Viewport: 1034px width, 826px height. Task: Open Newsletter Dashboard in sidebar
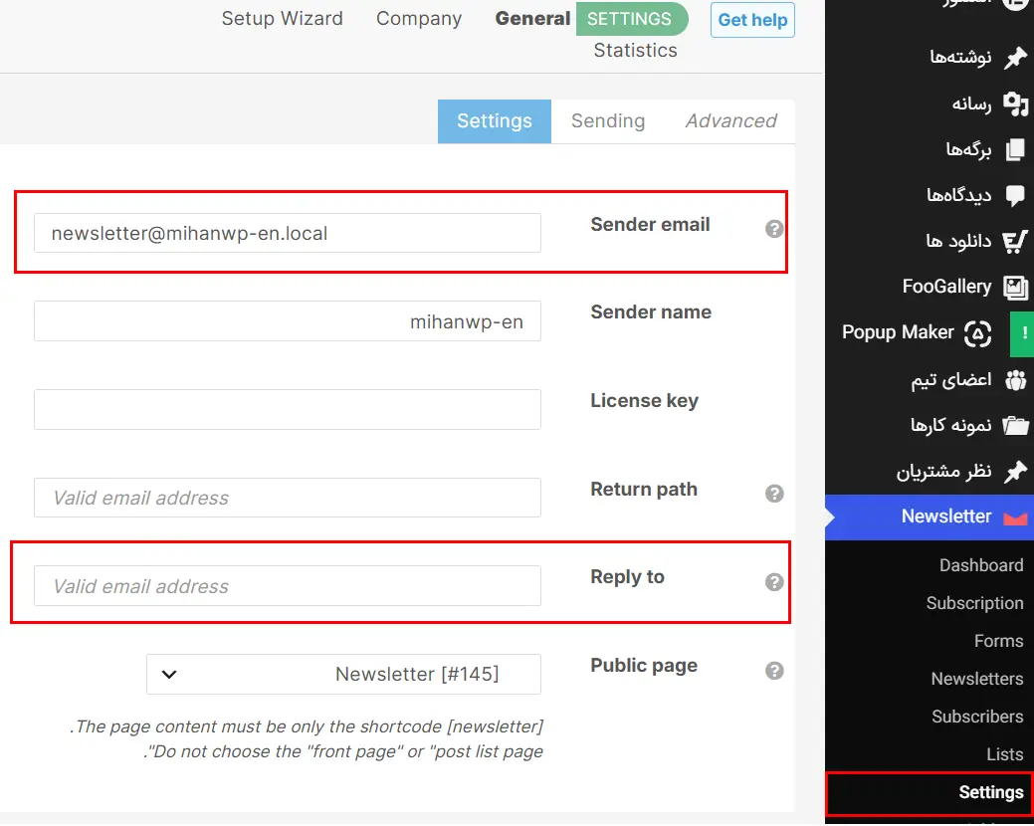point(981,565)
